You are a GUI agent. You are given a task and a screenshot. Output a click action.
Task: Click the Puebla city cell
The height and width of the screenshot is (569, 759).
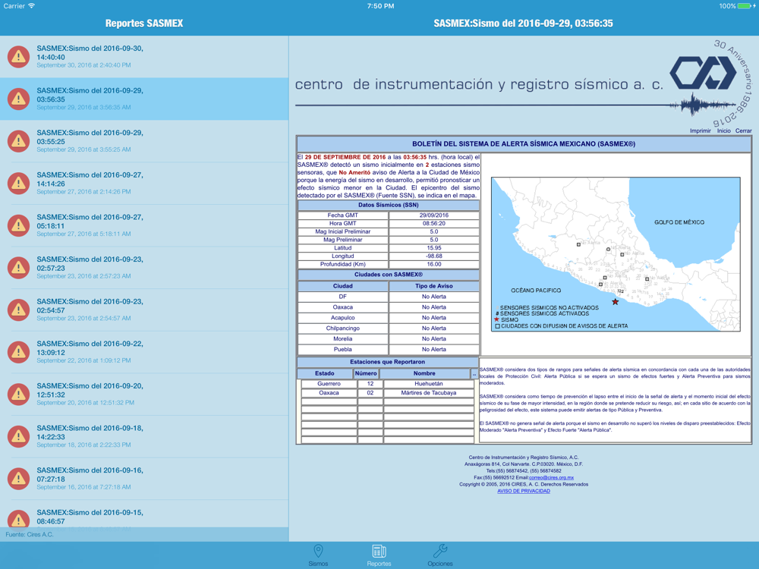pos(343,350)
